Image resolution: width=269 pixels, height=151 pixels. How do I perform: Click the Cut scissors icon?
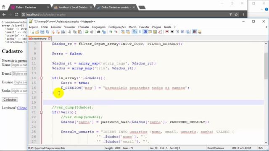point(69,32)
